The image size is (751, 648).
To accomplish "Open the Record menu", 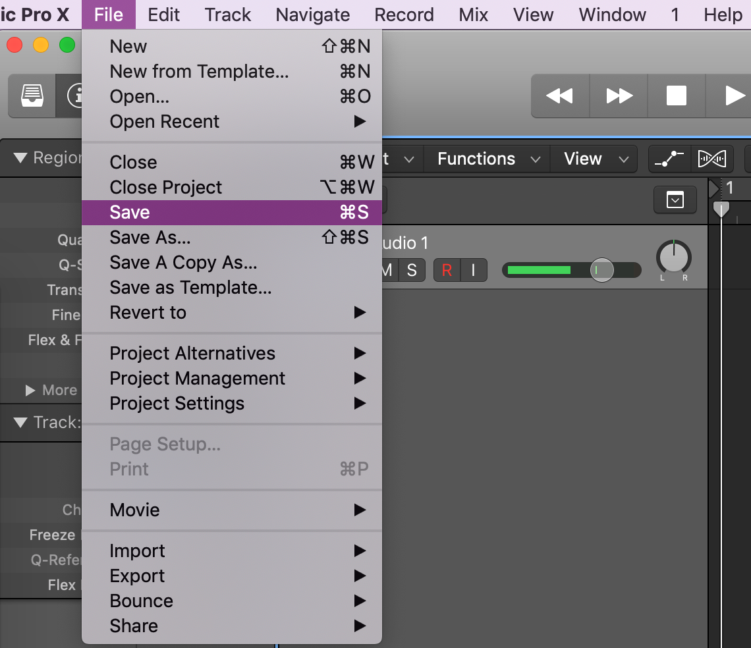I will tap(404, 15).
